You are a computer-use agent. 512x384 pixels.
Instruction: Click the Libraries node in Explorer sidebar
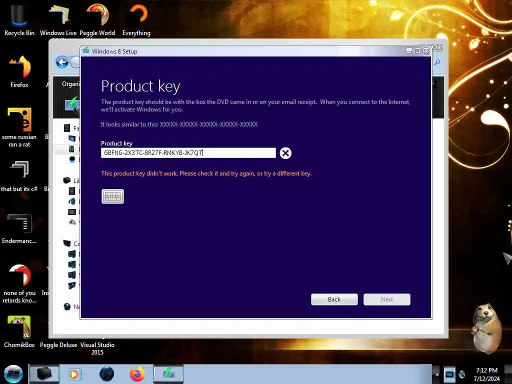tap(71, 180)
